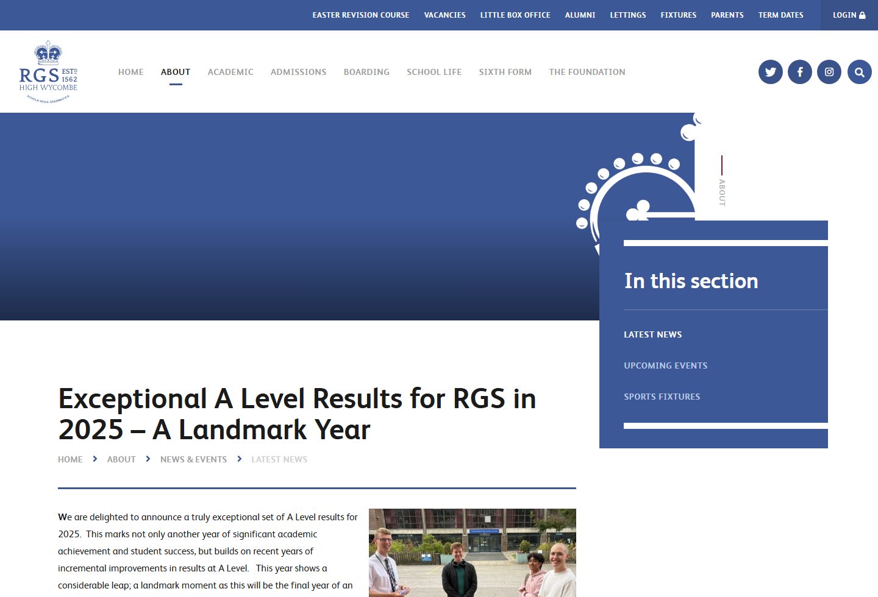Visit the school's Instagram account
This screenshot has height=597, width=878.
pyautogui.click(x=829, y=71)
